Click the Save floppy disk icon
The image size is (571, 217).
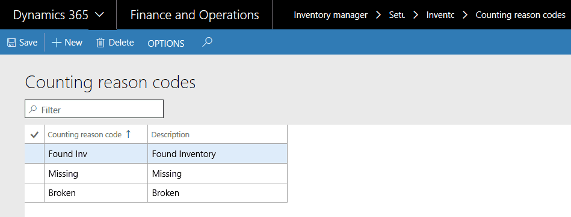pos(11,43)
